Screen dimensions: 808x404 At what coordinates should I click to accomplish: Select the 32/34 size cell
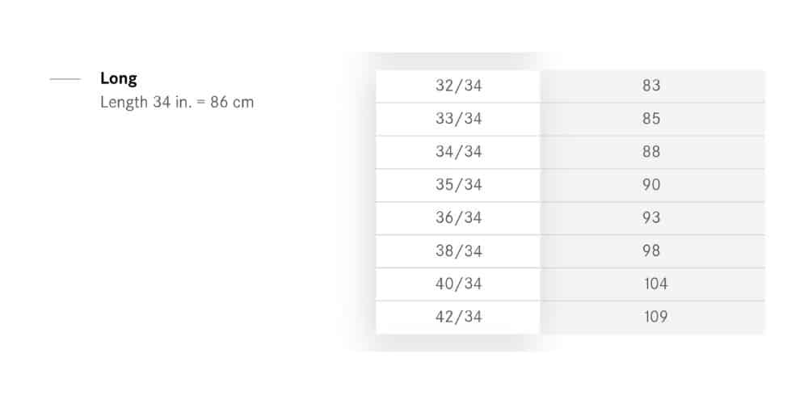click(458, 86)
